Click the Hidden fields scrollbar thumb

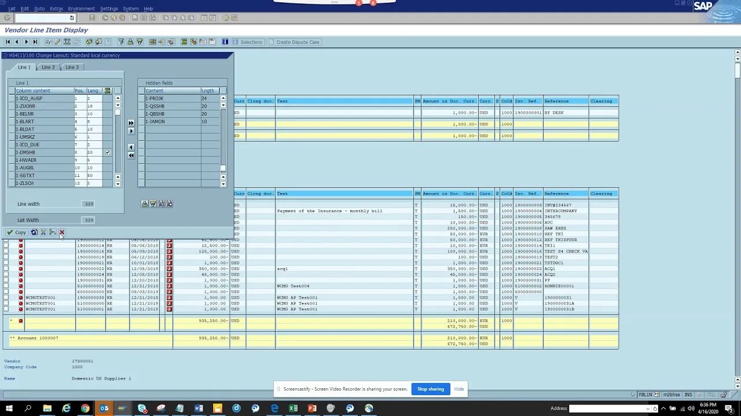[x=223, y=168]
